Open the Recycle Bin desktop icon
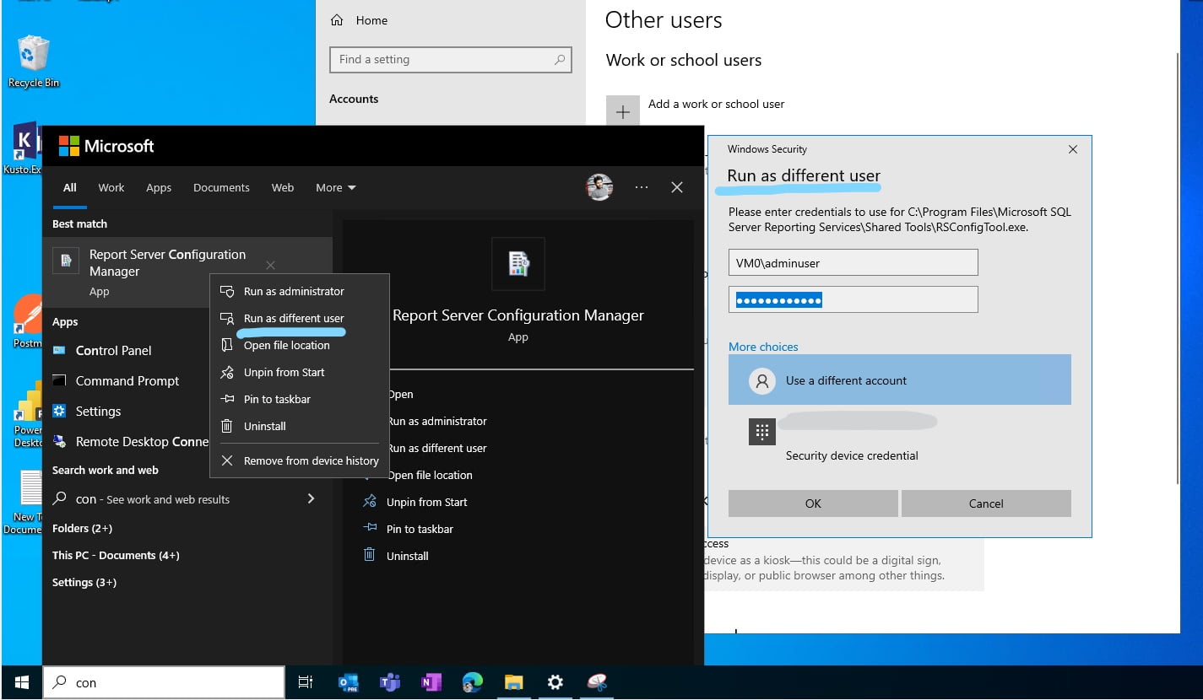1203x700 pixels. coord(33,61)
